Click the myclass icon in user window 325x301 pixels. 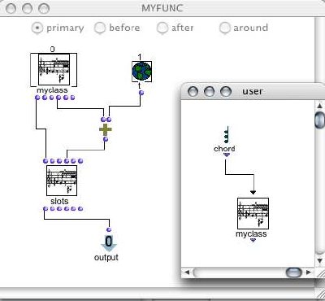253,213
